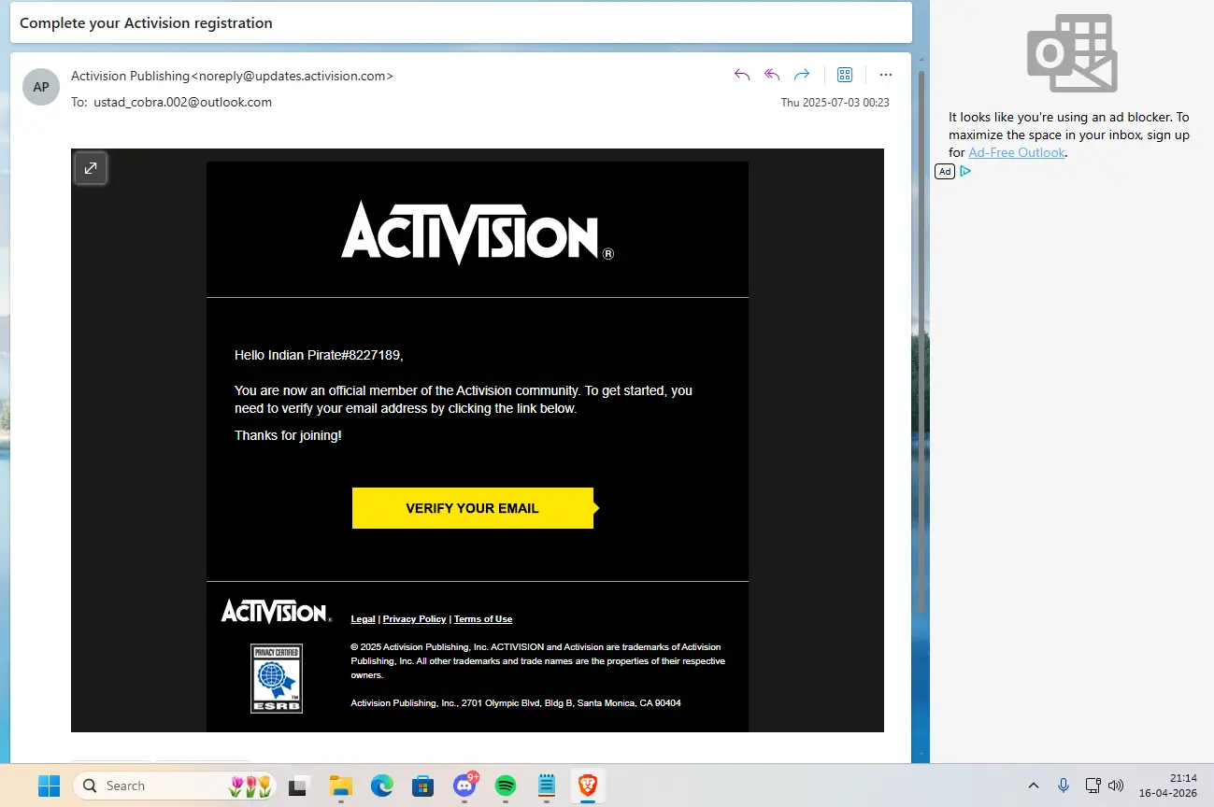Launch Microsoft Edge from the taskbar
Image resolution: width=1214 pixels, height=807 pixels.
point(381,786)
